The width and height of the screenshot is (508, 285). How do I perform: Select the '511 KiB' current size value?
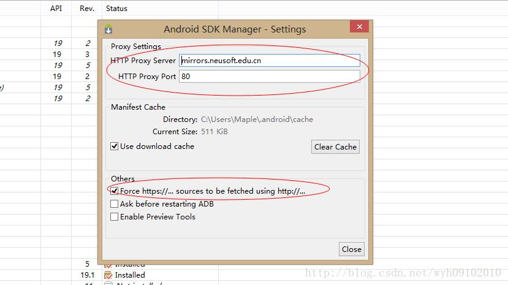click(x=214, y=132)
